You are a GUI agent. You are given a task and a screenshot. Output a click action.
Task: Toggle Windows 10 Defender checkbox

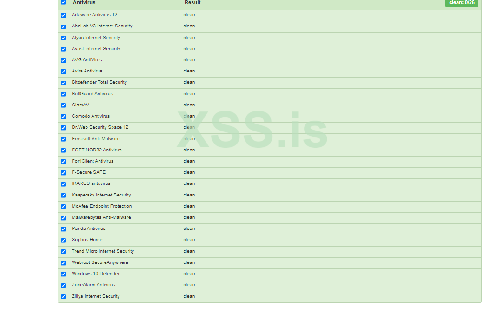[x=63, y=274]
